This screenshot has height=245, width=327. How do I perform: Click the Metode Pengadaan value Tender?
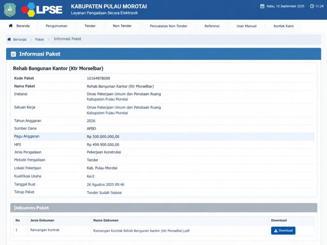(x=92, y=160)
